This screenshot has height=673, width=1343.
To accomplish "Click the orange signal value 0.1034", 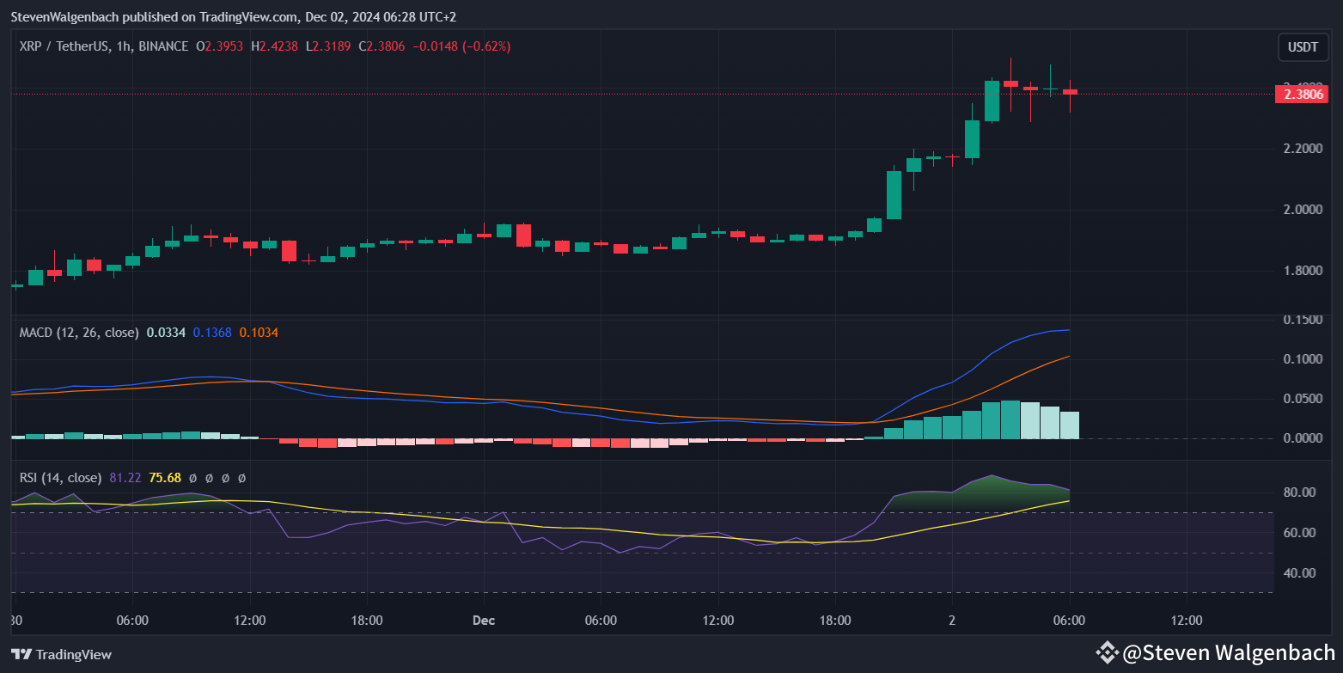I will coord(259,332).
